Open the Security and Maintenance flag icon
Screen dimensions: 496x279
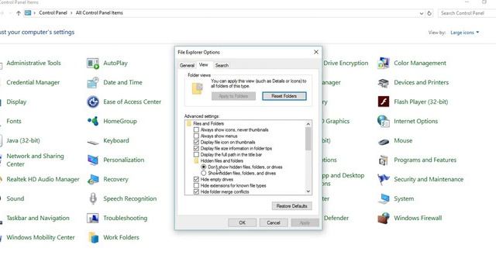click(384, 179)
